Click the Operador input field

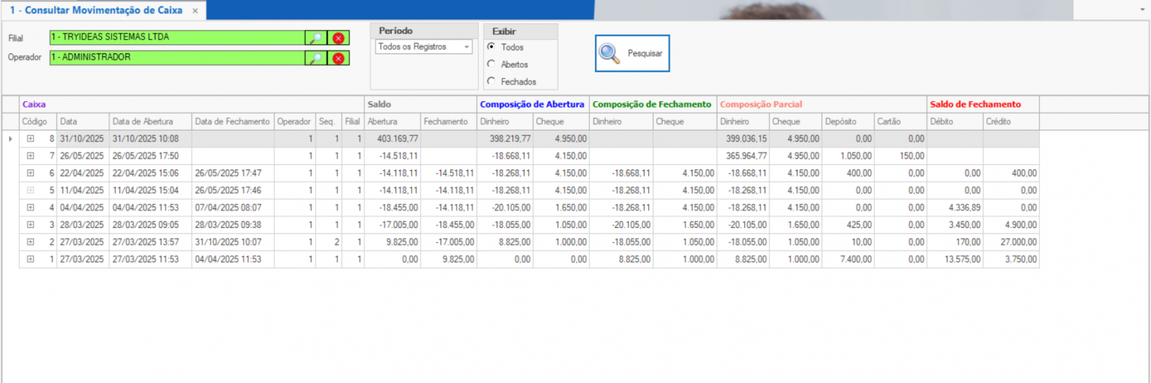[177, 57]
